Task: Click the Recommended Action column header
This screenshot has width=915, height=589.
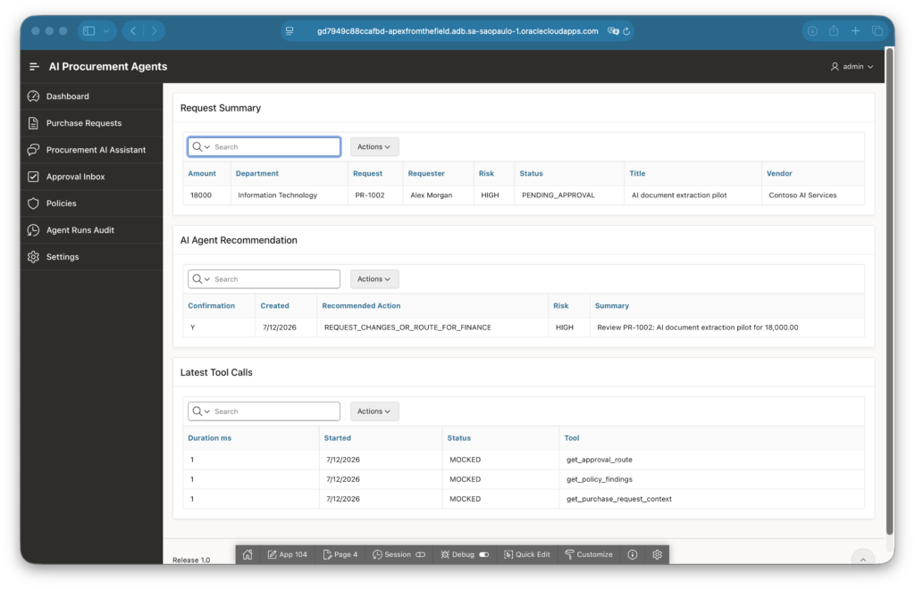Action: pyautogui.click(x=361, y=306)
